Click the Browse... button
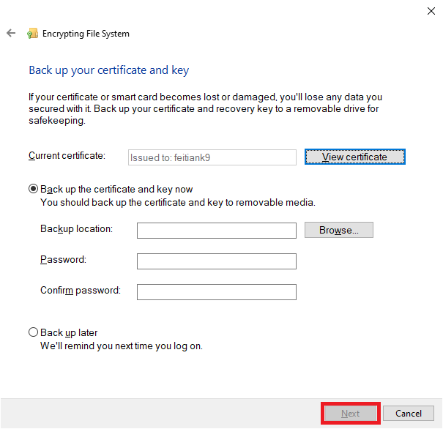Viewport: 443px width, 429px height. tap(339, 230)
